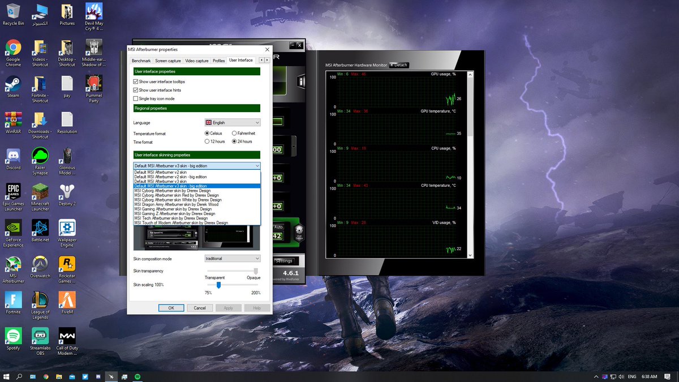Select the Razer Synapse desktop icon
The width and height of the screenshot is (679, 382).
point(40,161)
